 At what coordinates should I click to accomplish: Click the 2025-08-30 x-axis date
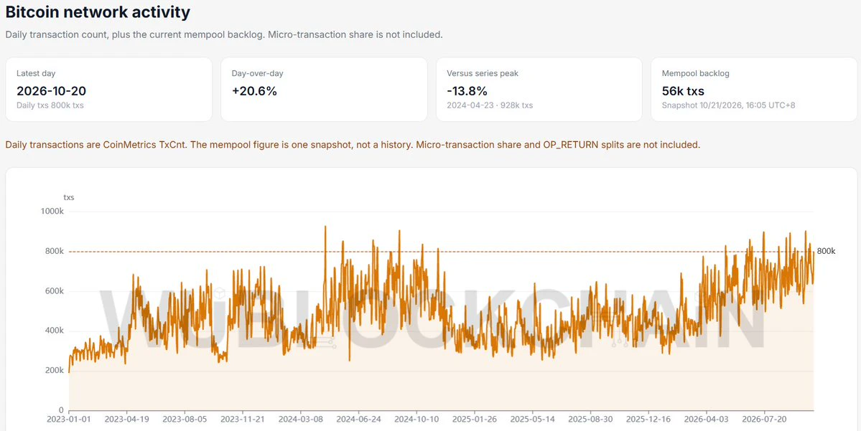coord(590,420)
